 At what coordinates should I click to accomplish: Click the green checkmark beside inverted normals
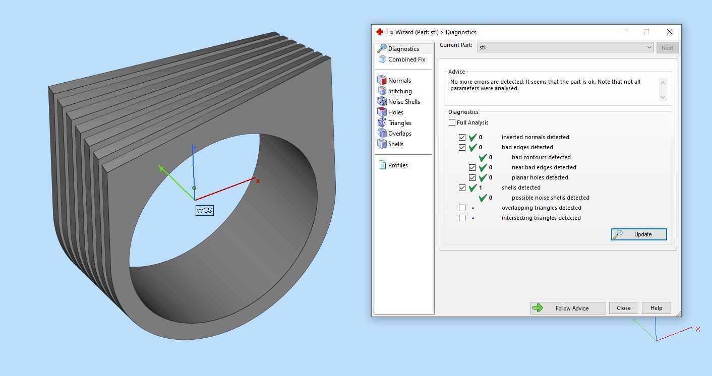(472, 137)
